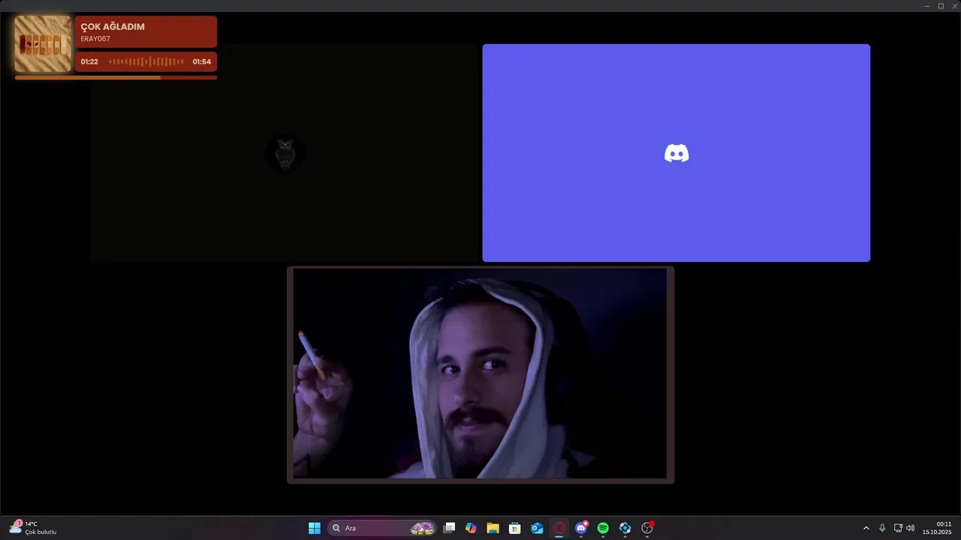This screenshot has width=961, height=540.
Task: Switch to Opera browser in the taskbar
Action: tap(559, 528)
